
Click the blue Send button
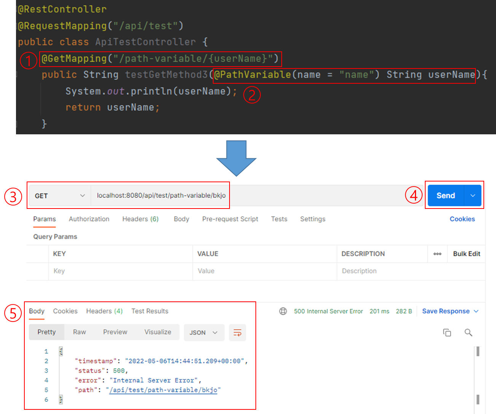pos(446,196)
